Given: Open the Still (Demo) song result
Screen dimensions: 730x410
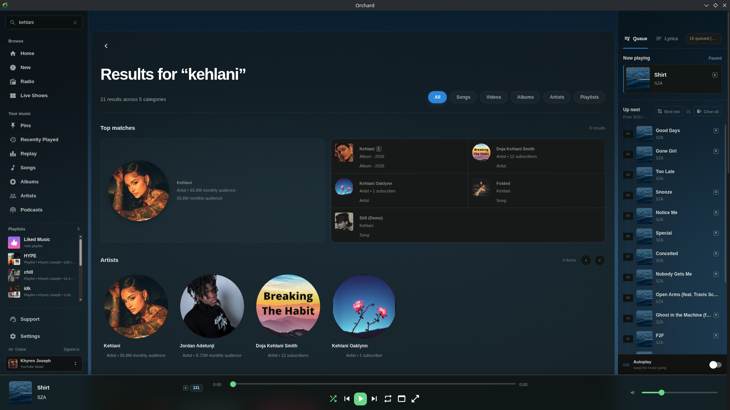Looking at the screenshot, I should [x=468, y=225].
